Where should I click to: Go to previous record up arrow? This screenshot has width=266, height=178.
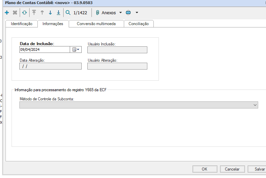42,13
